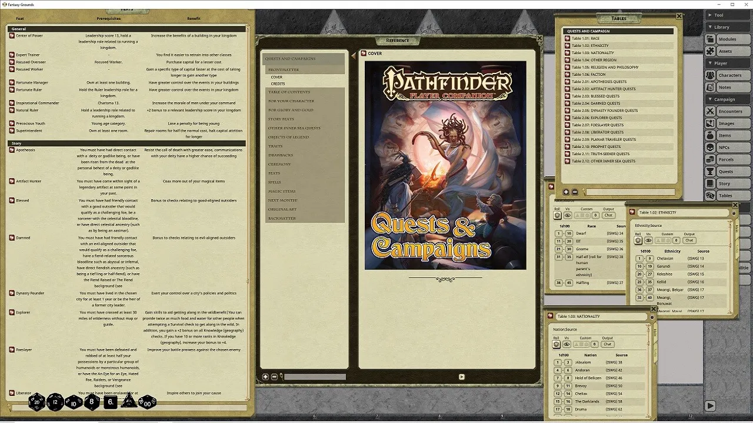
Task: Click minus button in Reference window
Action: (x=274, y=377)
